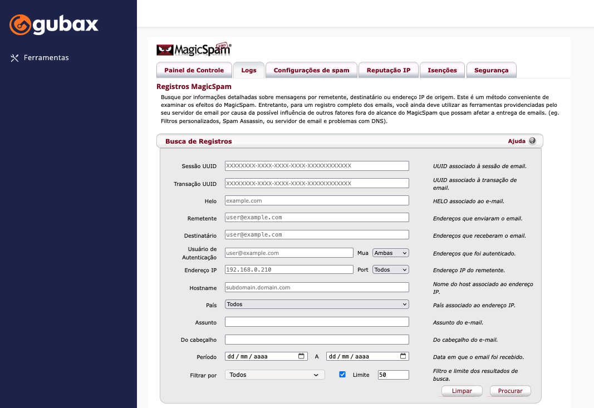Open Configurações de spam tab
This screenshot has height=408, width=594.
pos(311,70)
